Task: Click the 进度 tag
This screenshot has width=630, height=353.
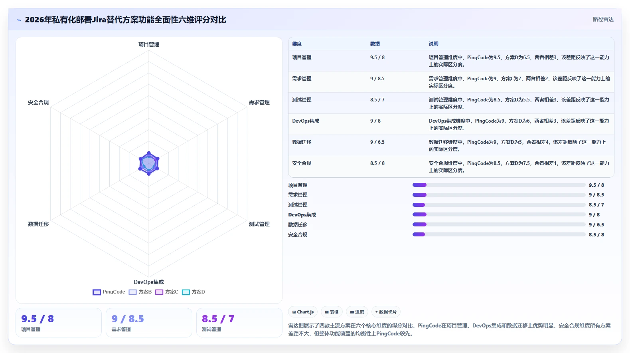Action: pyautogui.click(x=357, y=312)
